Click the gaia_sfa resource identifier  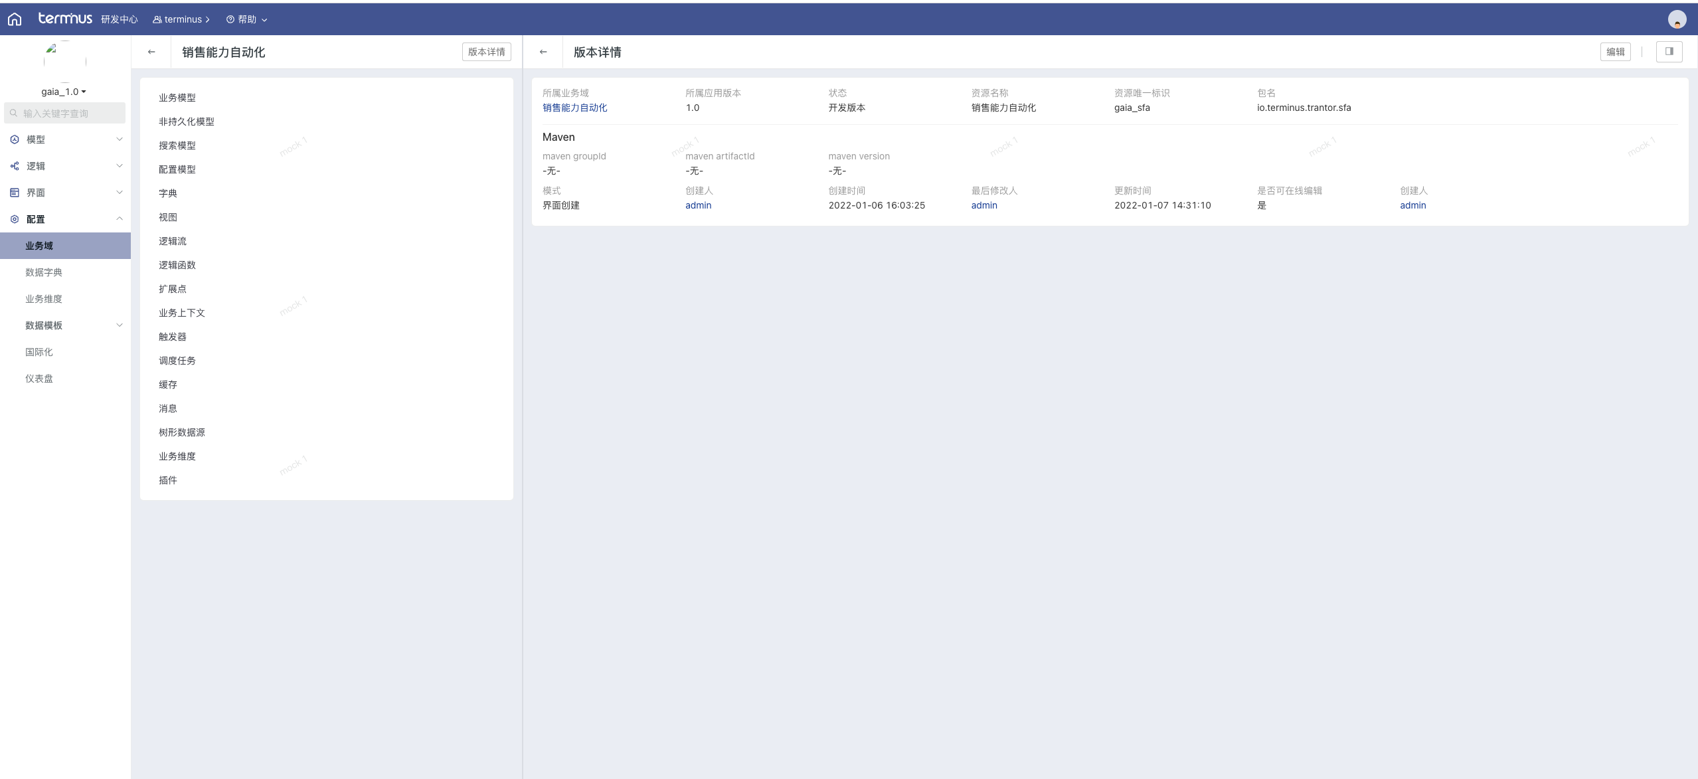click(x=1132, y=108)
